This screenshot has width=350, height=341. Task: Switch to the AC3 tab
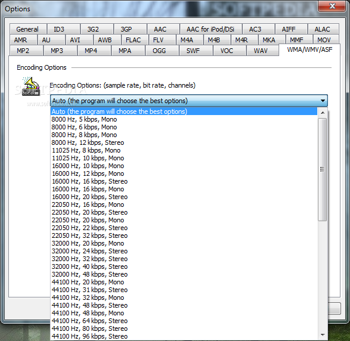click(x=258, y=29)
